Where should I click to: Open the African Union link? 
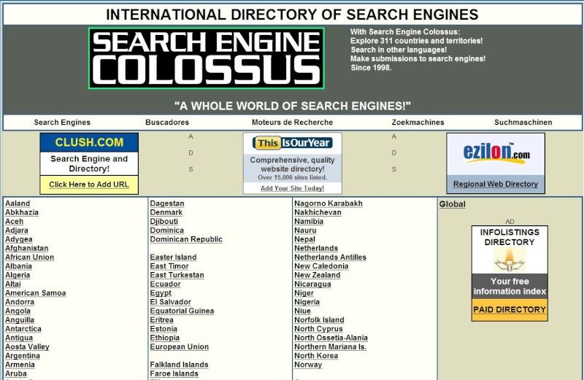click(x=29, y=257)
